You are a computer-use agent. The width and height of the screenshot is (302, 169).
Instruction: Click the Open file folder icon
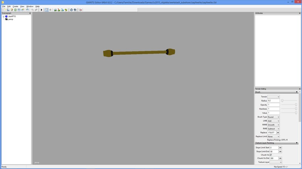(x=8, y=10)
